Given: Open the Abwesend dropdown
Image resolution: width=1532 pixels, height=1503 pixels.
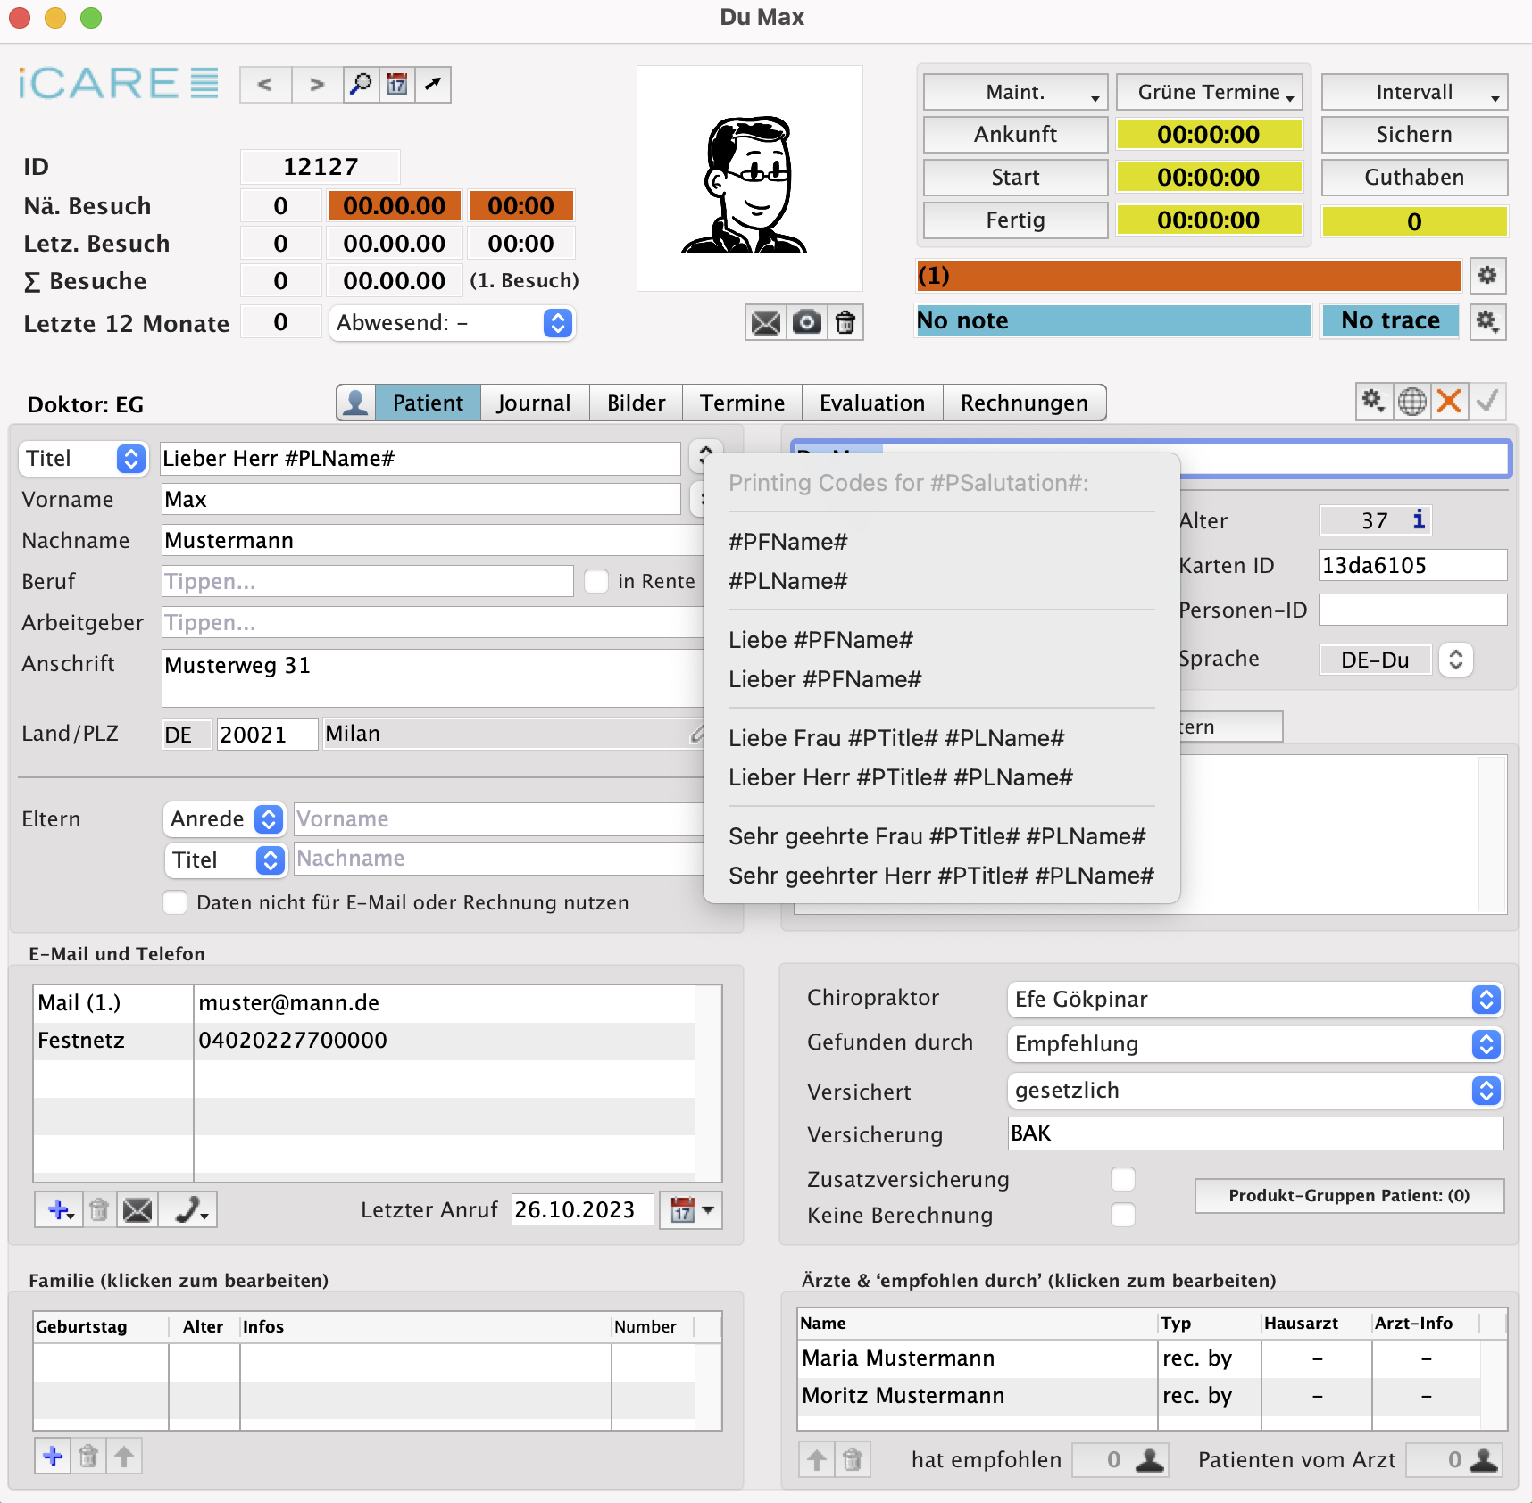Looking at the screenshot, I should (557, 323).
